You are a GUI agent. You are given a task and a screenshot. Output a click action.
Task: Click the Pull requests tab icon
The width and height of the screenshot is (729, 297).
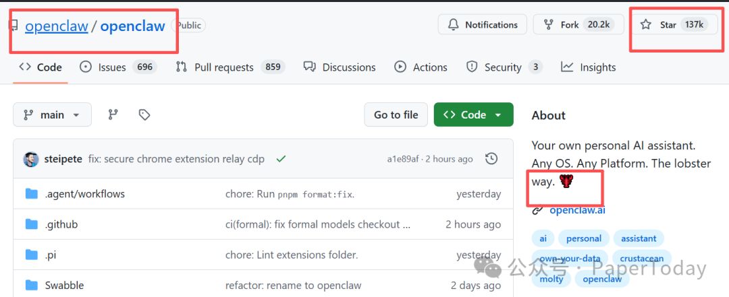pyautogui.click(x=182, y=67)
